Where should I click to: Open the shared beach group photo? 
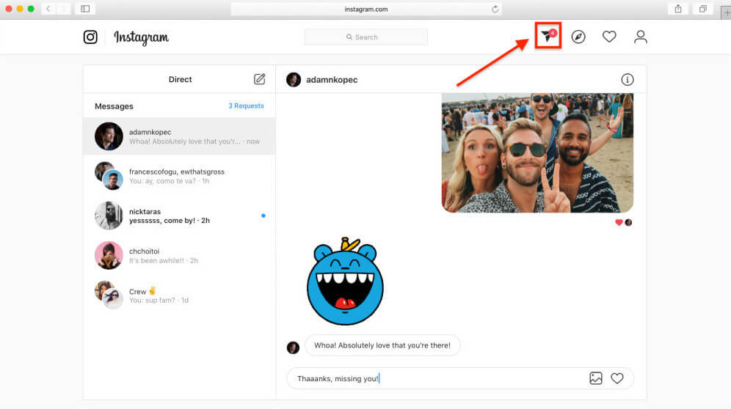(x=537, y=152)
